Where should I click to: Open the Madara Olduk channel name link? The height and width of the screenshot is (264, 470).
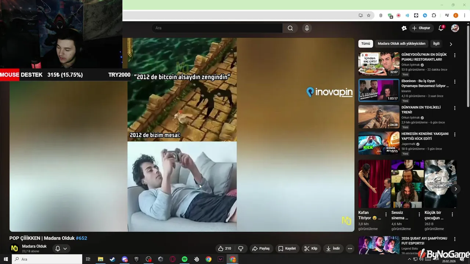(x=34, y=246)
